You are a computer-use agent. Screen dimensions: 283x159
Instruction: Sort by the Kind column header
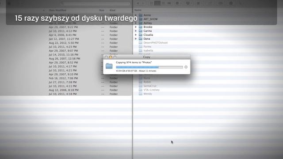pos(112,10)
